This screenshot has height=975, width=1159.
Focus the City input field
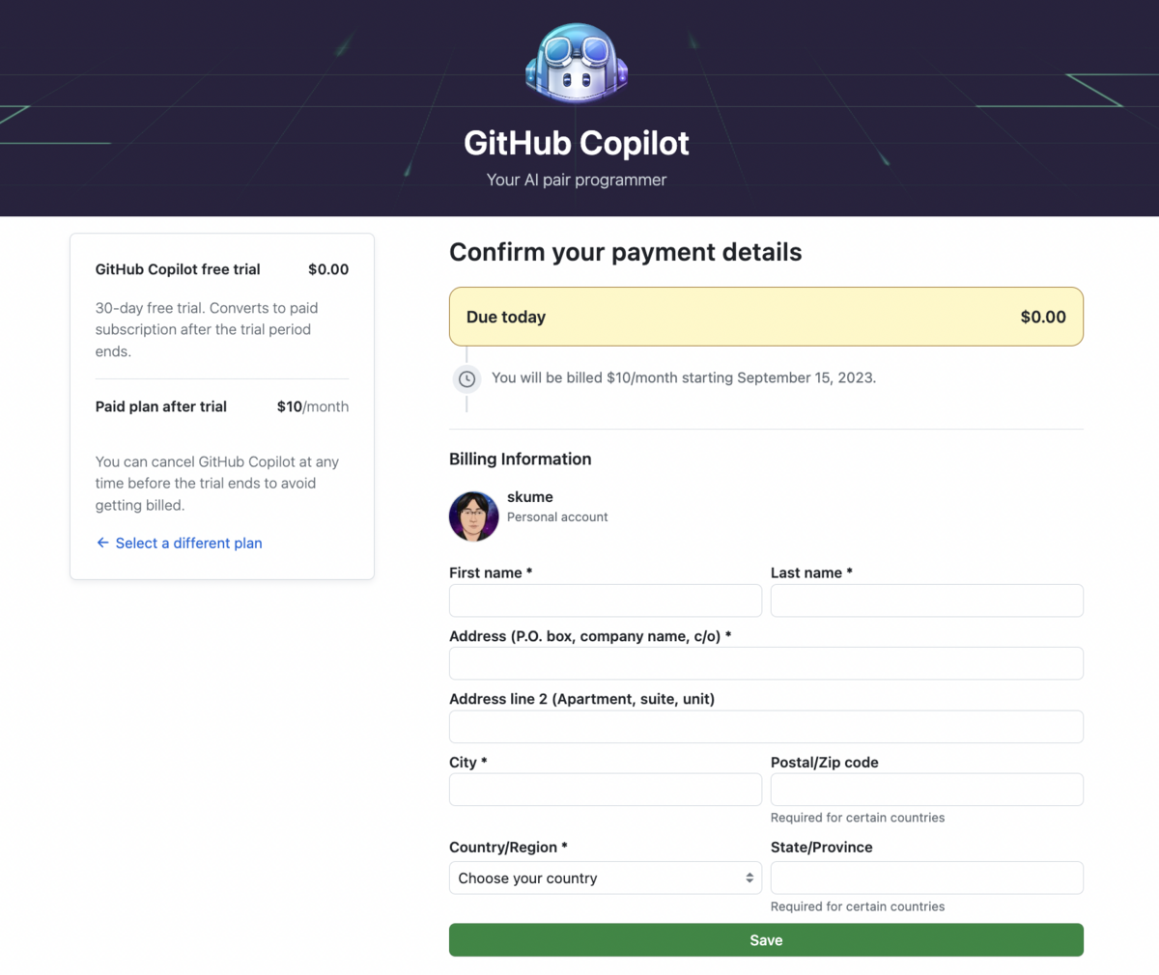pos(606,790)
